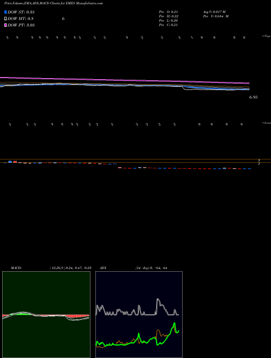Screen dimensions: 271x358
Task: Click the magenta DOW PT legend swatch
Action: [5, 25]
